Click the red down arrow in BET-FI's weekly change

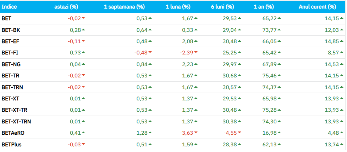pyautogui.click(x=150, y=53)
